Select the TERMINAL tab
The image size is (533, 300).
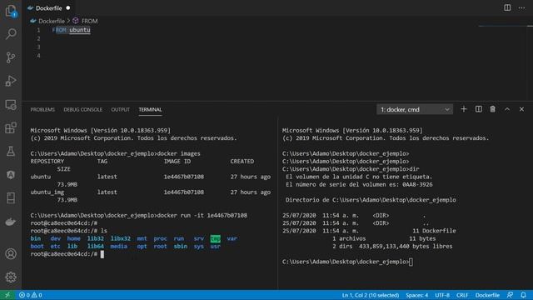coord(150,109)
